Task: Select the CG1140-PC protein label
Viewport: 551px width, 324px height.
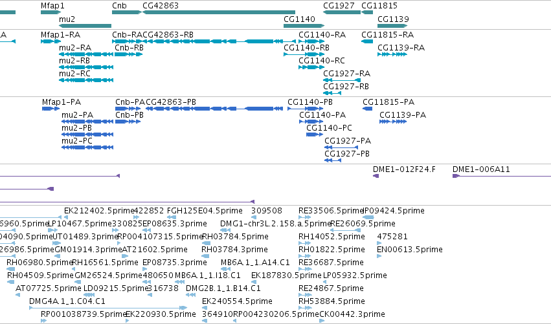Action: (x=330, y=128)
